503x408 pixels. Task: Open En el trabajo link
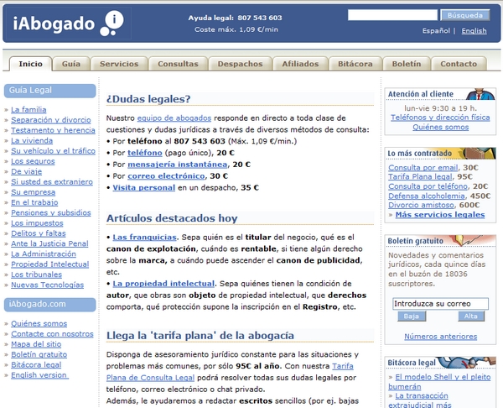[x=34, y=202]
